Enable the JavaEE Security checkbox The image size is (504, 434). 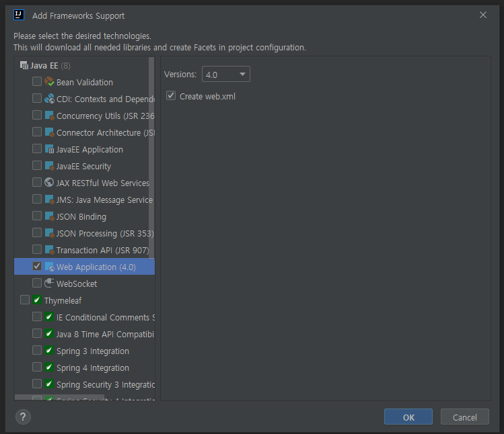[37, 165]
